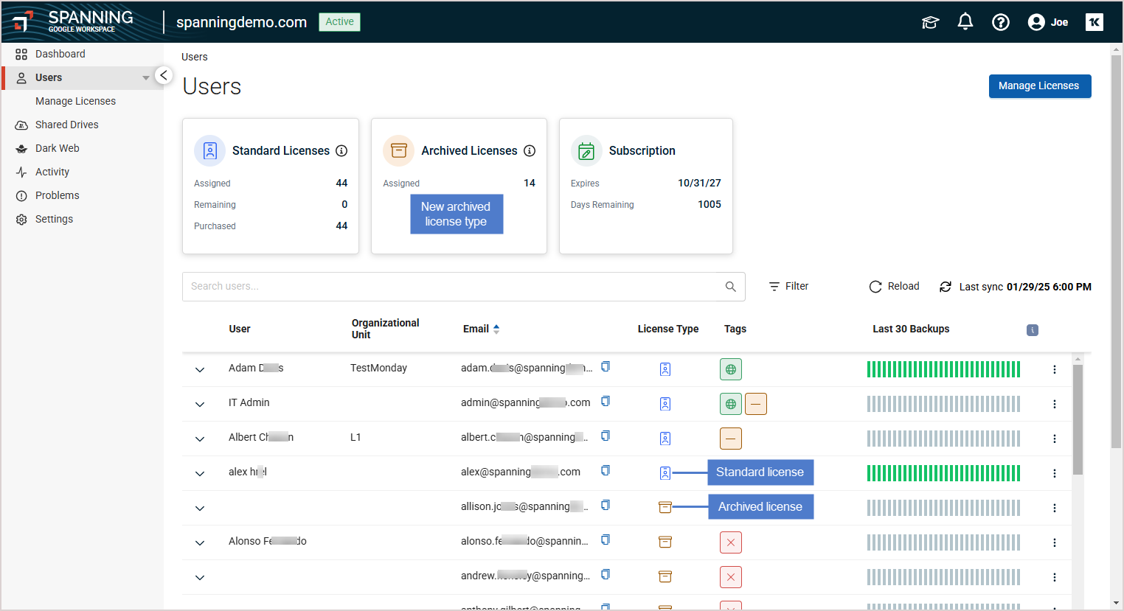Click the License Type column header

[668, 329]
